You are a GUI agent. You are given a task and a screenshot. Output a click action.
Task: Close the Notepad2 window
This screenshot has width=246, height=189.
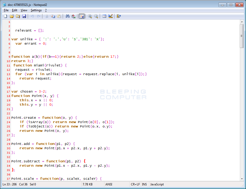pyautogui.click(x=239, y=5)
